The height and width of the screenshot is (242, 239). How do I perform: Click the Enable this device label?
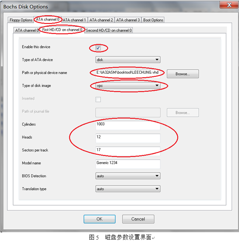36,47
